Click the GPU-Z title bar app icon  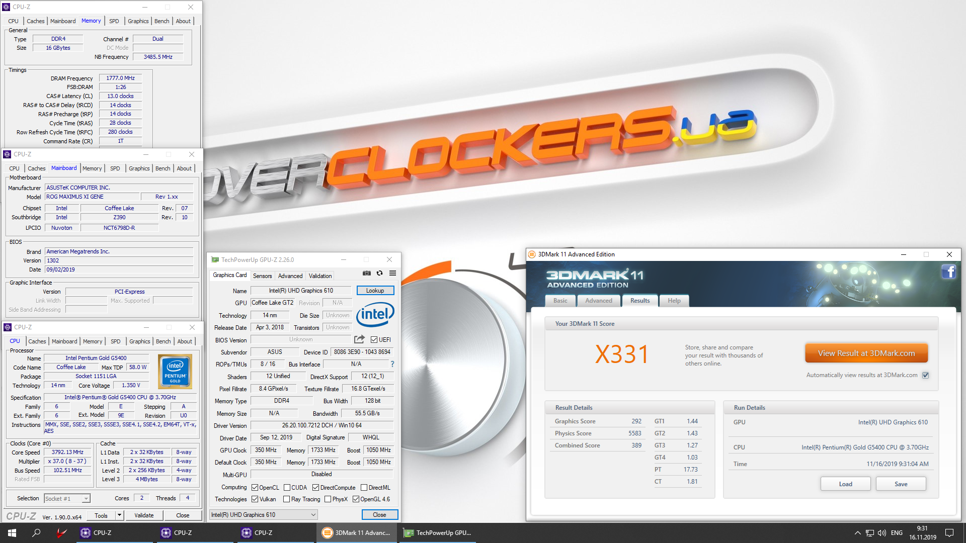tap(215, 260)
